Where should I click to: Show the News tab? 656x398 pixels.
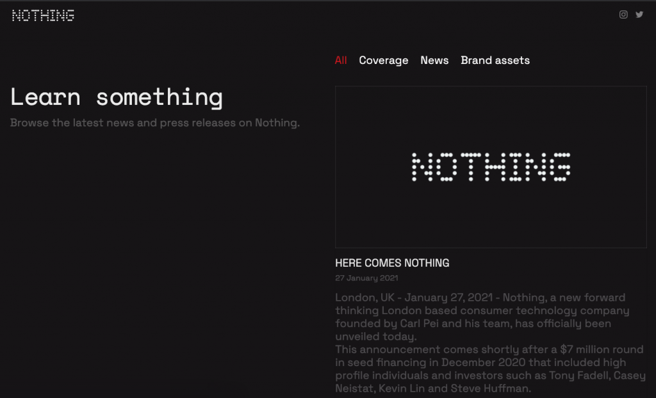(434, 60)
